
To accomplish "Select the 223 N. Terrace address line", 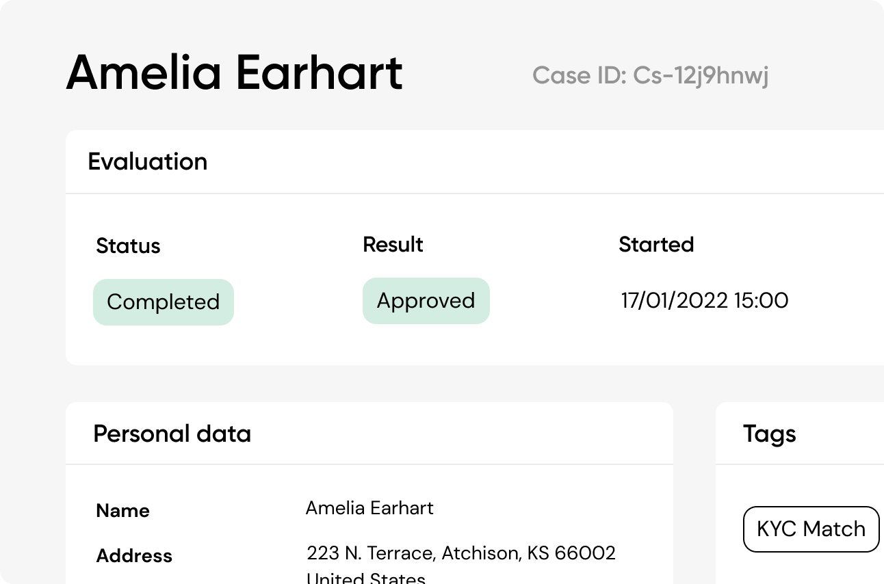I will point(460,553).
